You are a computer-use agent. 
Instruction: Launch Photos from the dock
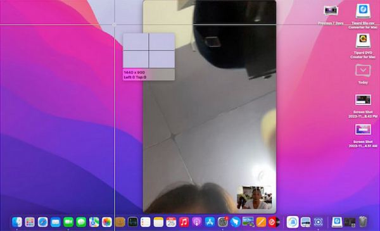pos(107,222)
